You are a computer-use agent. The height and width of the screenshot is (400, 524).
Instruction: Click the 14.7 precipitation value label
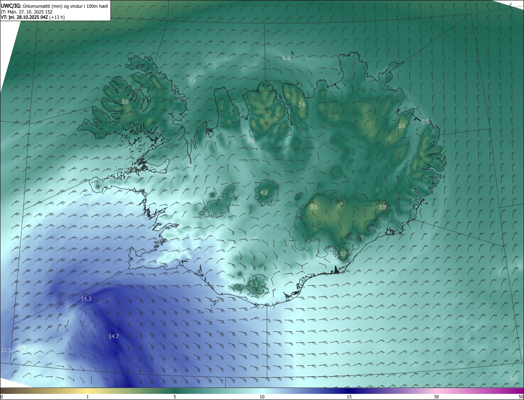tap(114, 336)
